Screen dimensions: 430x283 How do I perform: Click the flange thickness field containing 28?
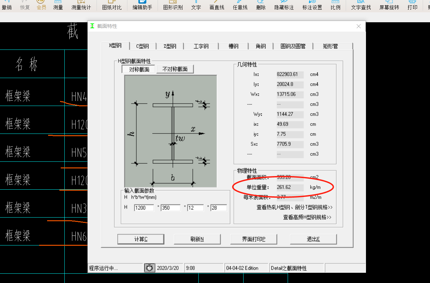[219, 208]
